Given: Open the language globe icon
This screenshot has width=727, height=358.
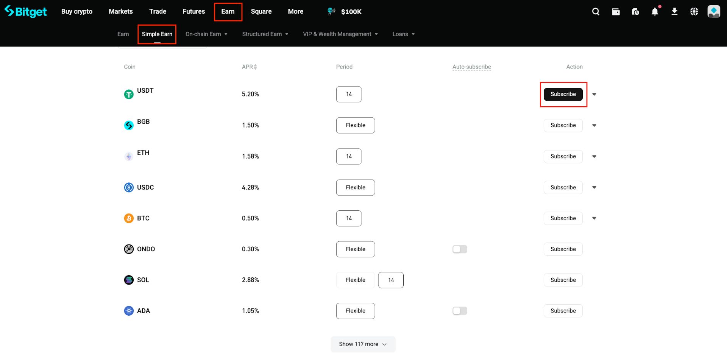Looking at the screenshot, I should point(694,12).
